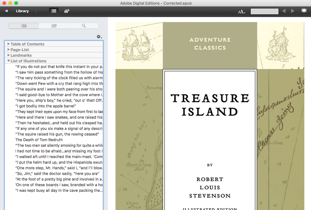This screenshot has width=311, height=210.
Task: Switch to the bookmarks tab
Action: pos(54,26)
